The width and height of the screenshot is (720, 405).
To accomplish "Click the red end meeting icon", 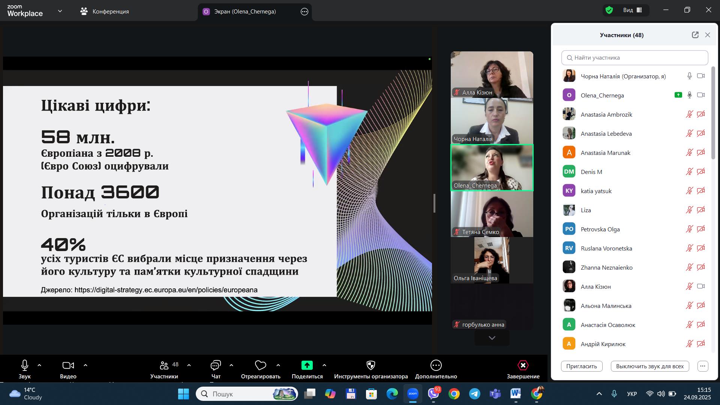I will (x=523, y=365).
